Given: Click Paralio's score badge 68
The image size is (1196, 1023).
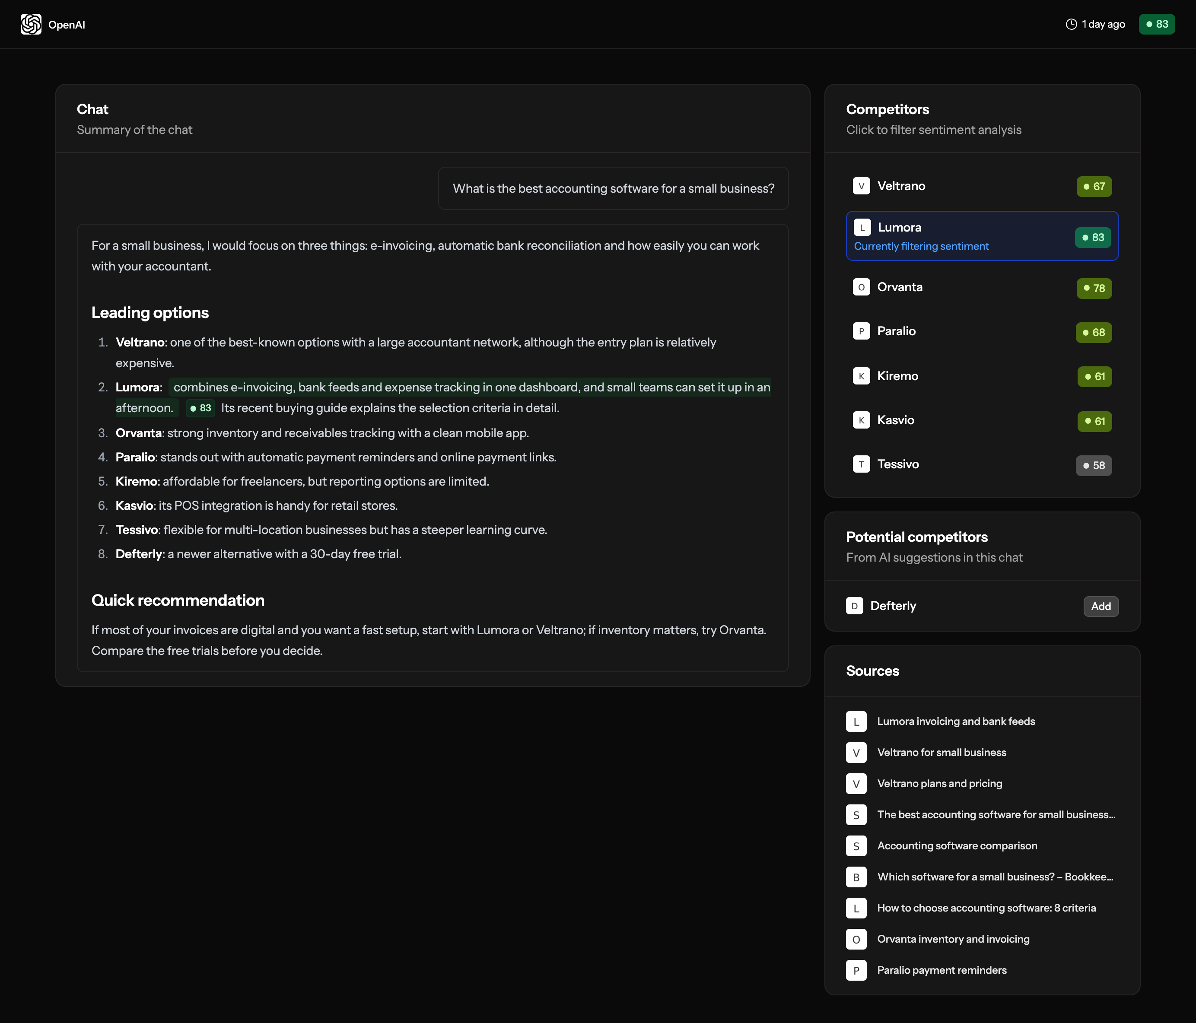Looking at the screenshot, I should tap(1094, 332).
